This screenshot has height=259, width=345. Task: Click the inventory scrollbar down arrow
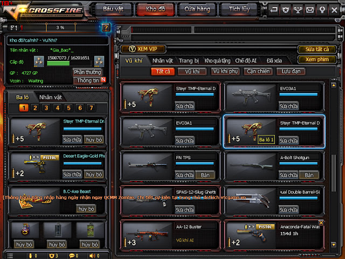tap(334, 244)
